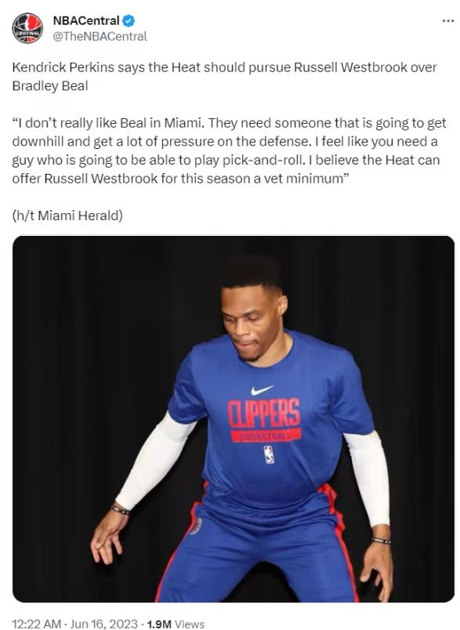The height and width of the screenshot is (630, 460).
Task: Click the NBACentral display name
Action: click(86, 20)
